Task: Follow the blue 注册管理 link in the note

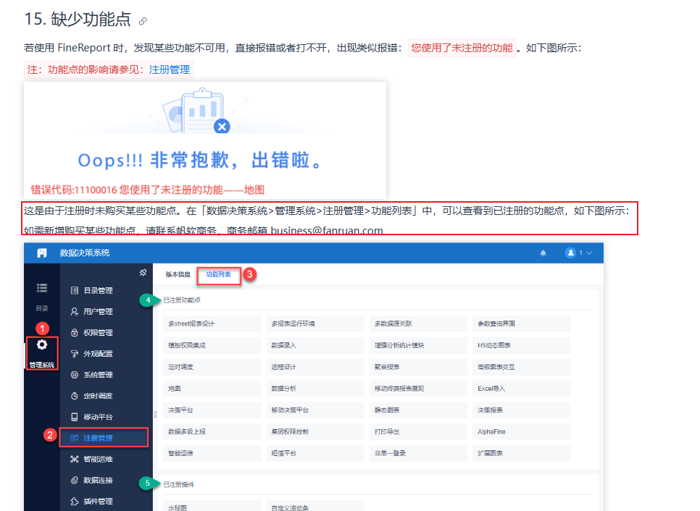Action: 170,69
